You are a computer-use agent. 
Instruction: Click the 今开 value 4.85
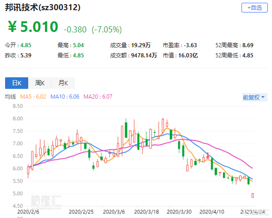pyautogui.click(x=26, y=45)
